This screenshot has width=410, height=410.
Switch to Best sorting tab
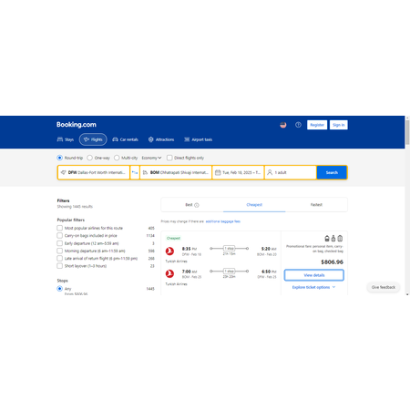click(x=192, y=205)
